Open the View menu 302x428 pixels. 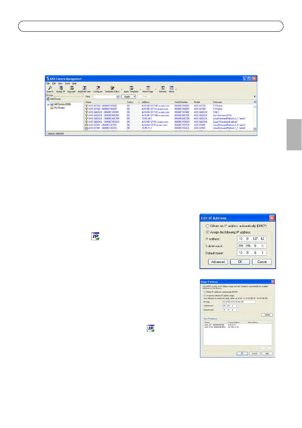[60, 83]
